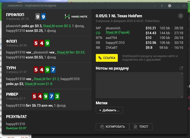
Task: Select player asd754 in BTN row
Action: pyautogui.click(x=111, y=38)
